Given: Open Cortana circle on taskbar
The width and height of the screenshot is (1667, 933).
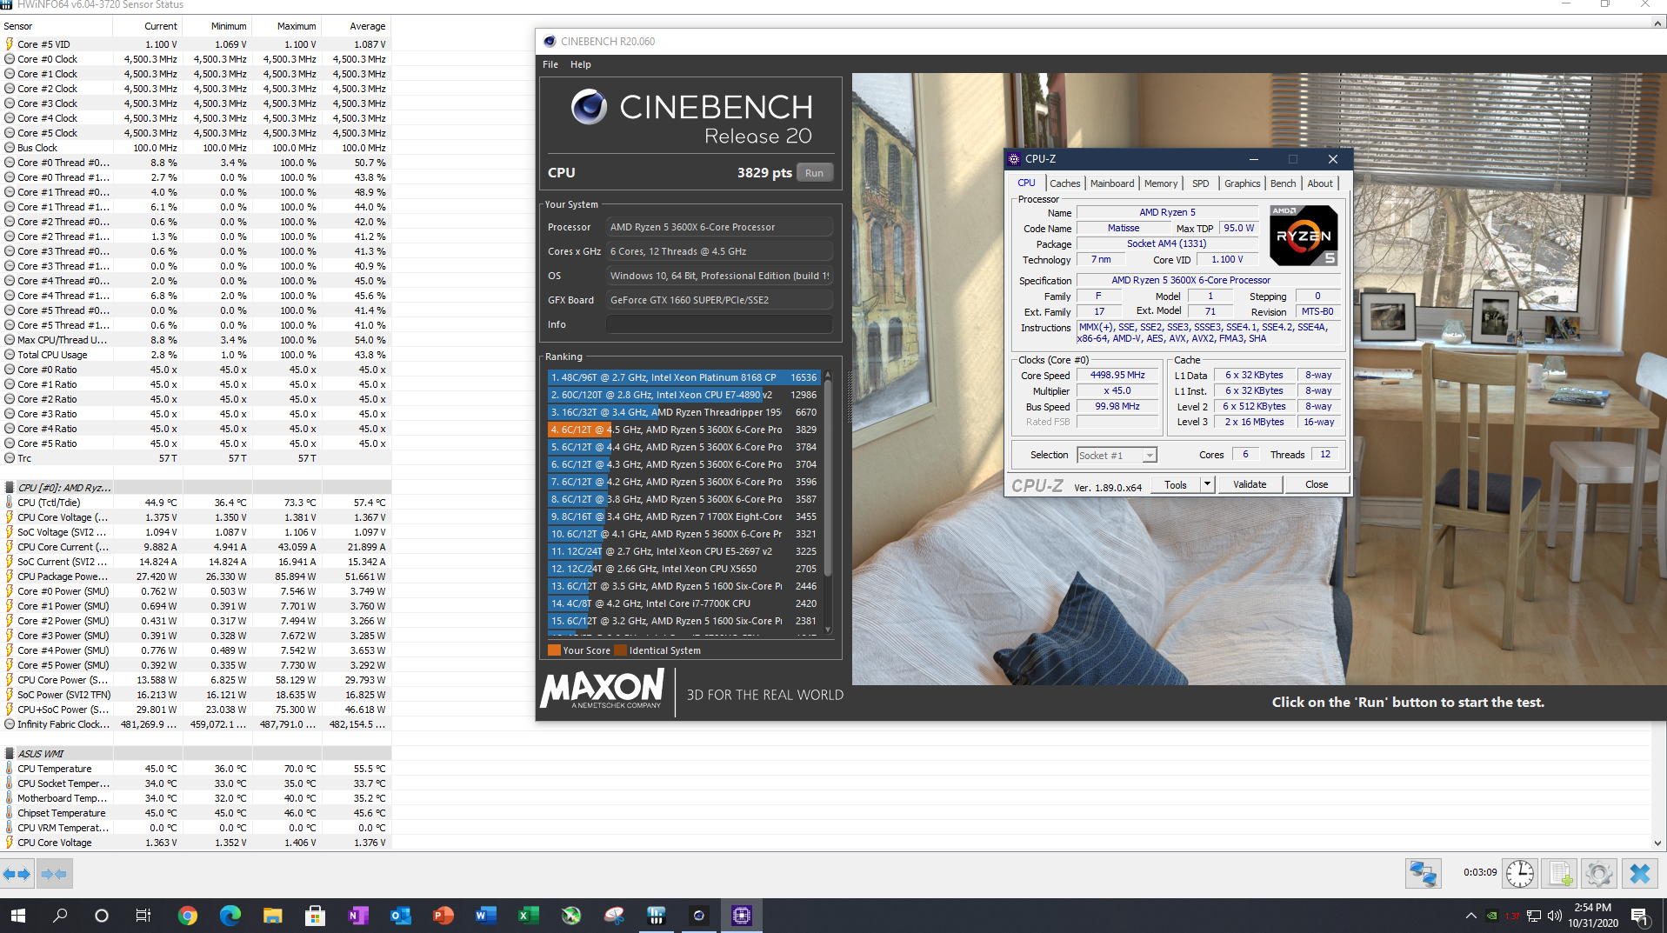Looking at the screenshot, I should coord(102,916).
